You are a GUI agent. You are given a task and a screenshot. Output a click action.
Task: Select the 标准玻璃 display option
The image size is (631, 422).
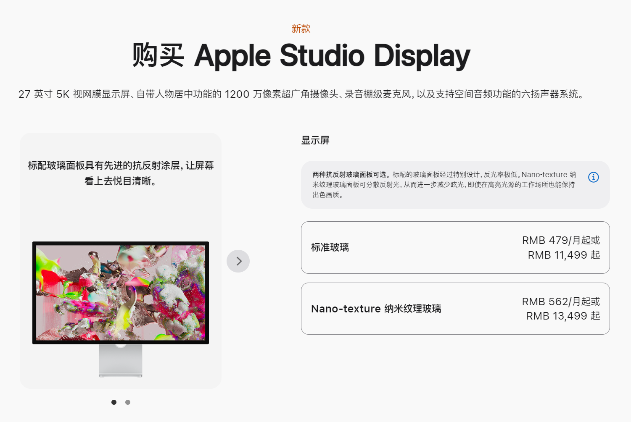455,247
